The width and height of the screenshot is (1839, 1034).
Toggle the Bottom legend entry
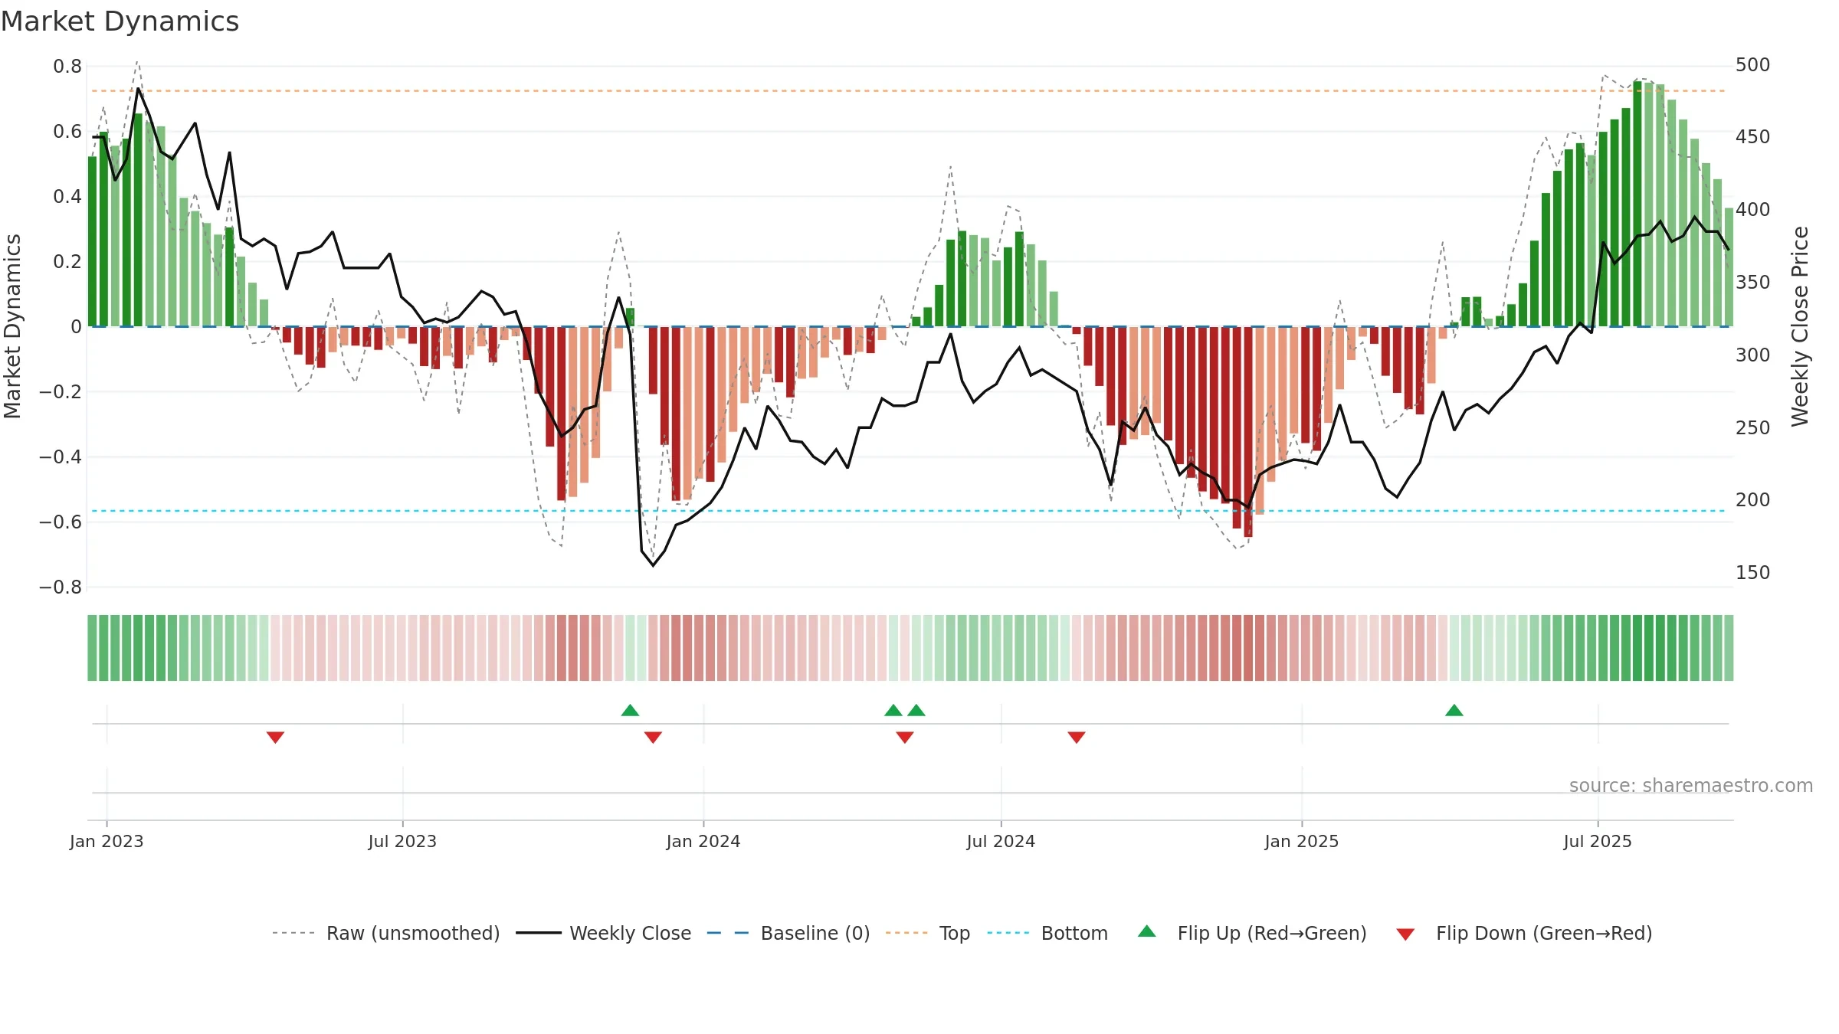pos(1047,933)
